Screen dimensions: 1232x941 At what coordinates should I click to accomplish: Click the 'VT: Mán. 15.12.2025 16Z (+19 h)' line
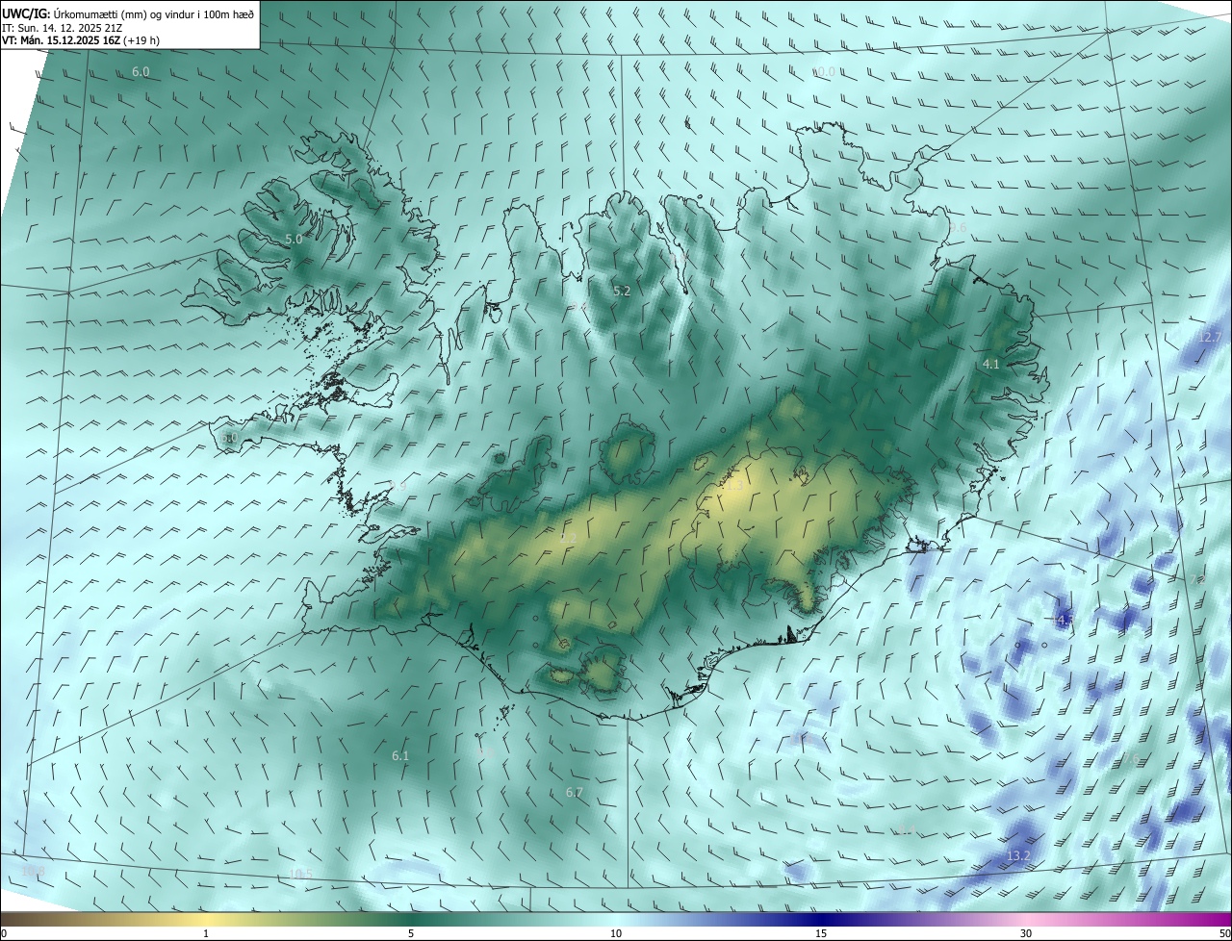click(81, 40)
